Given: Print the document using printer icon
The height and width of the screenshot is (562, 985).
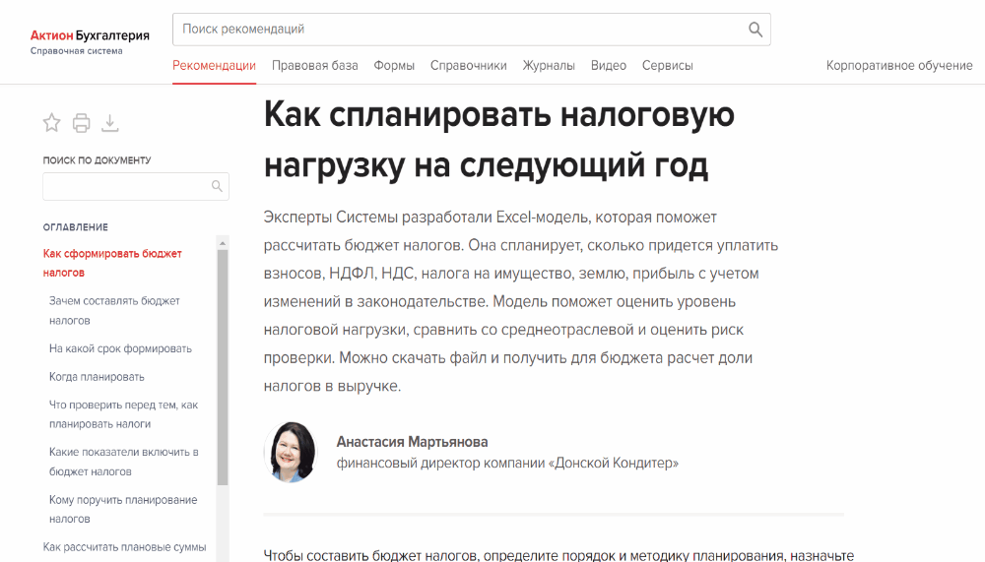Looking at the screenshot, I should click(81, 123).
